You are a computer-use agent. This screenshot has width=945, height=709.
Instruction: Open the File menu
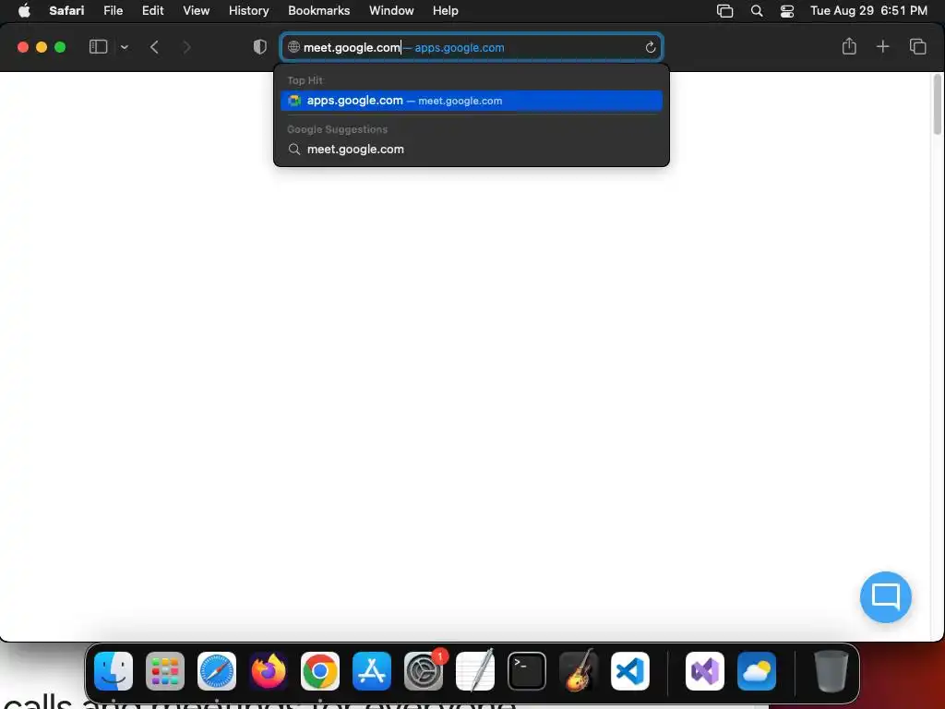pos(113,10)
